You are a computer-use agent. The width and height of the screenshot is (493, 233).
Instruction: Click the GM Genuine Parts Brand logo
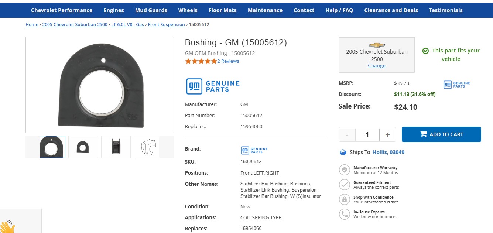pyautogui.click(x=254, y=150)
